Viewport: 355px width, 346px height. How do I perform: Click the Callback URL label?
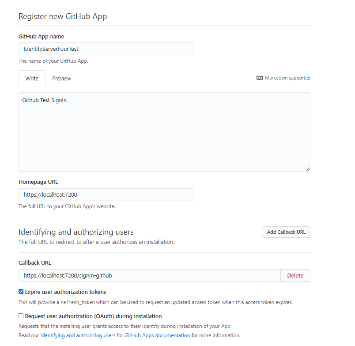[35, 263]
